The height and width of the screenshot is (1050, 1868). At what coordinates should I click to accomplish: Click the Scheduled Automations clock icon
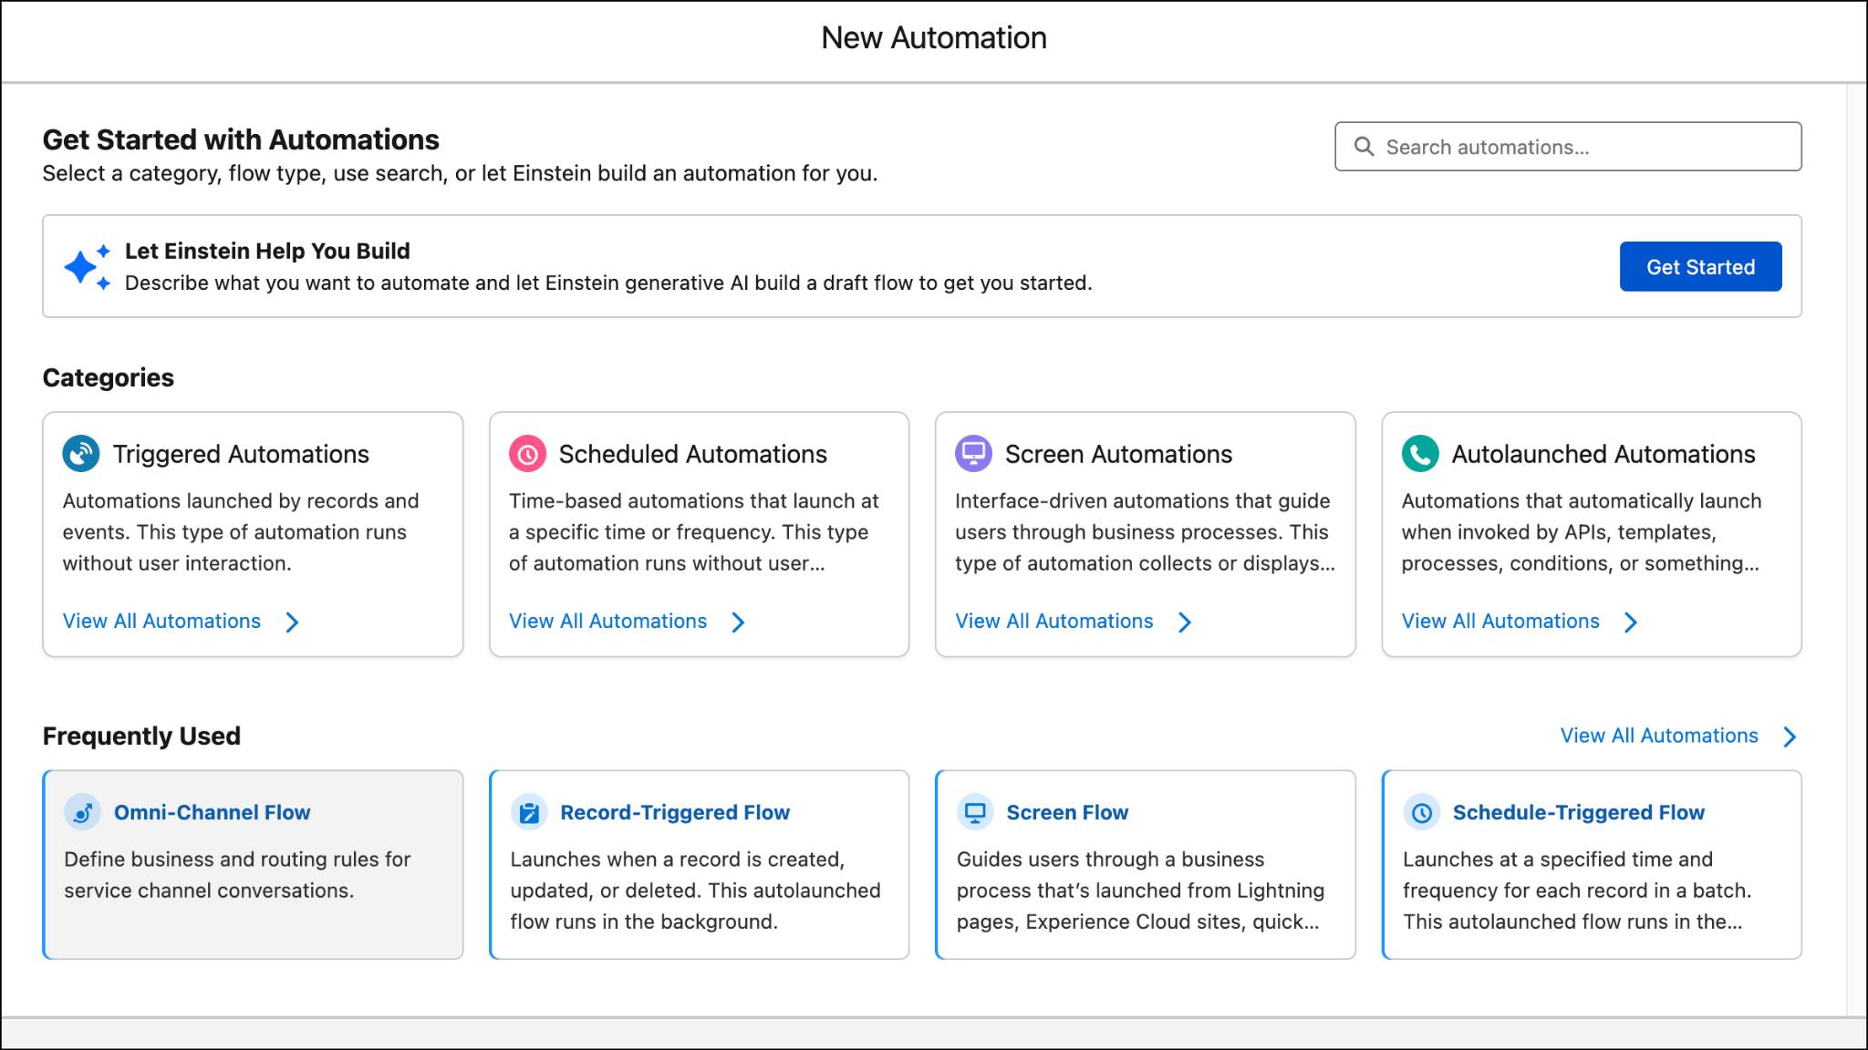pyautogui.click(x=527, y=454)
